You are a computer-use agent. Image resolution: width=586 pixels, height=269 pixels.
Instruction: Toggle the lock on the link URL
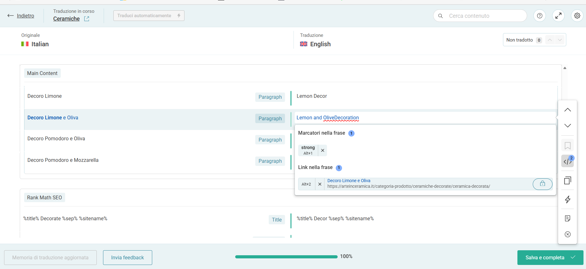click(542, 184)
